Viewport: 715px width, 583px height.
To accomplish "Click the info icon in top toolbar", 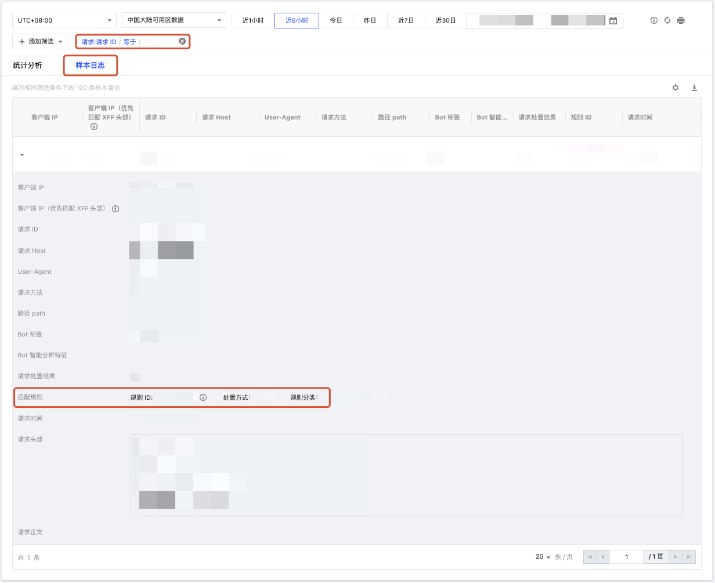I will 654,20.
